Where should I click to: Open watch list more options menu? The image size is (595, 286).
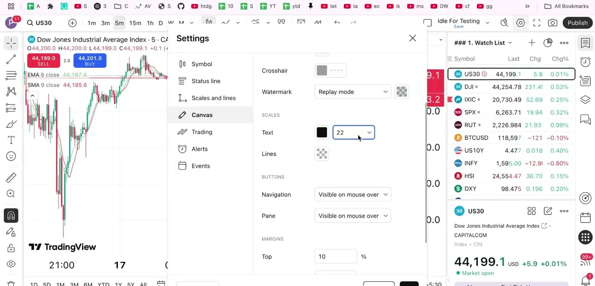(564, 43)
